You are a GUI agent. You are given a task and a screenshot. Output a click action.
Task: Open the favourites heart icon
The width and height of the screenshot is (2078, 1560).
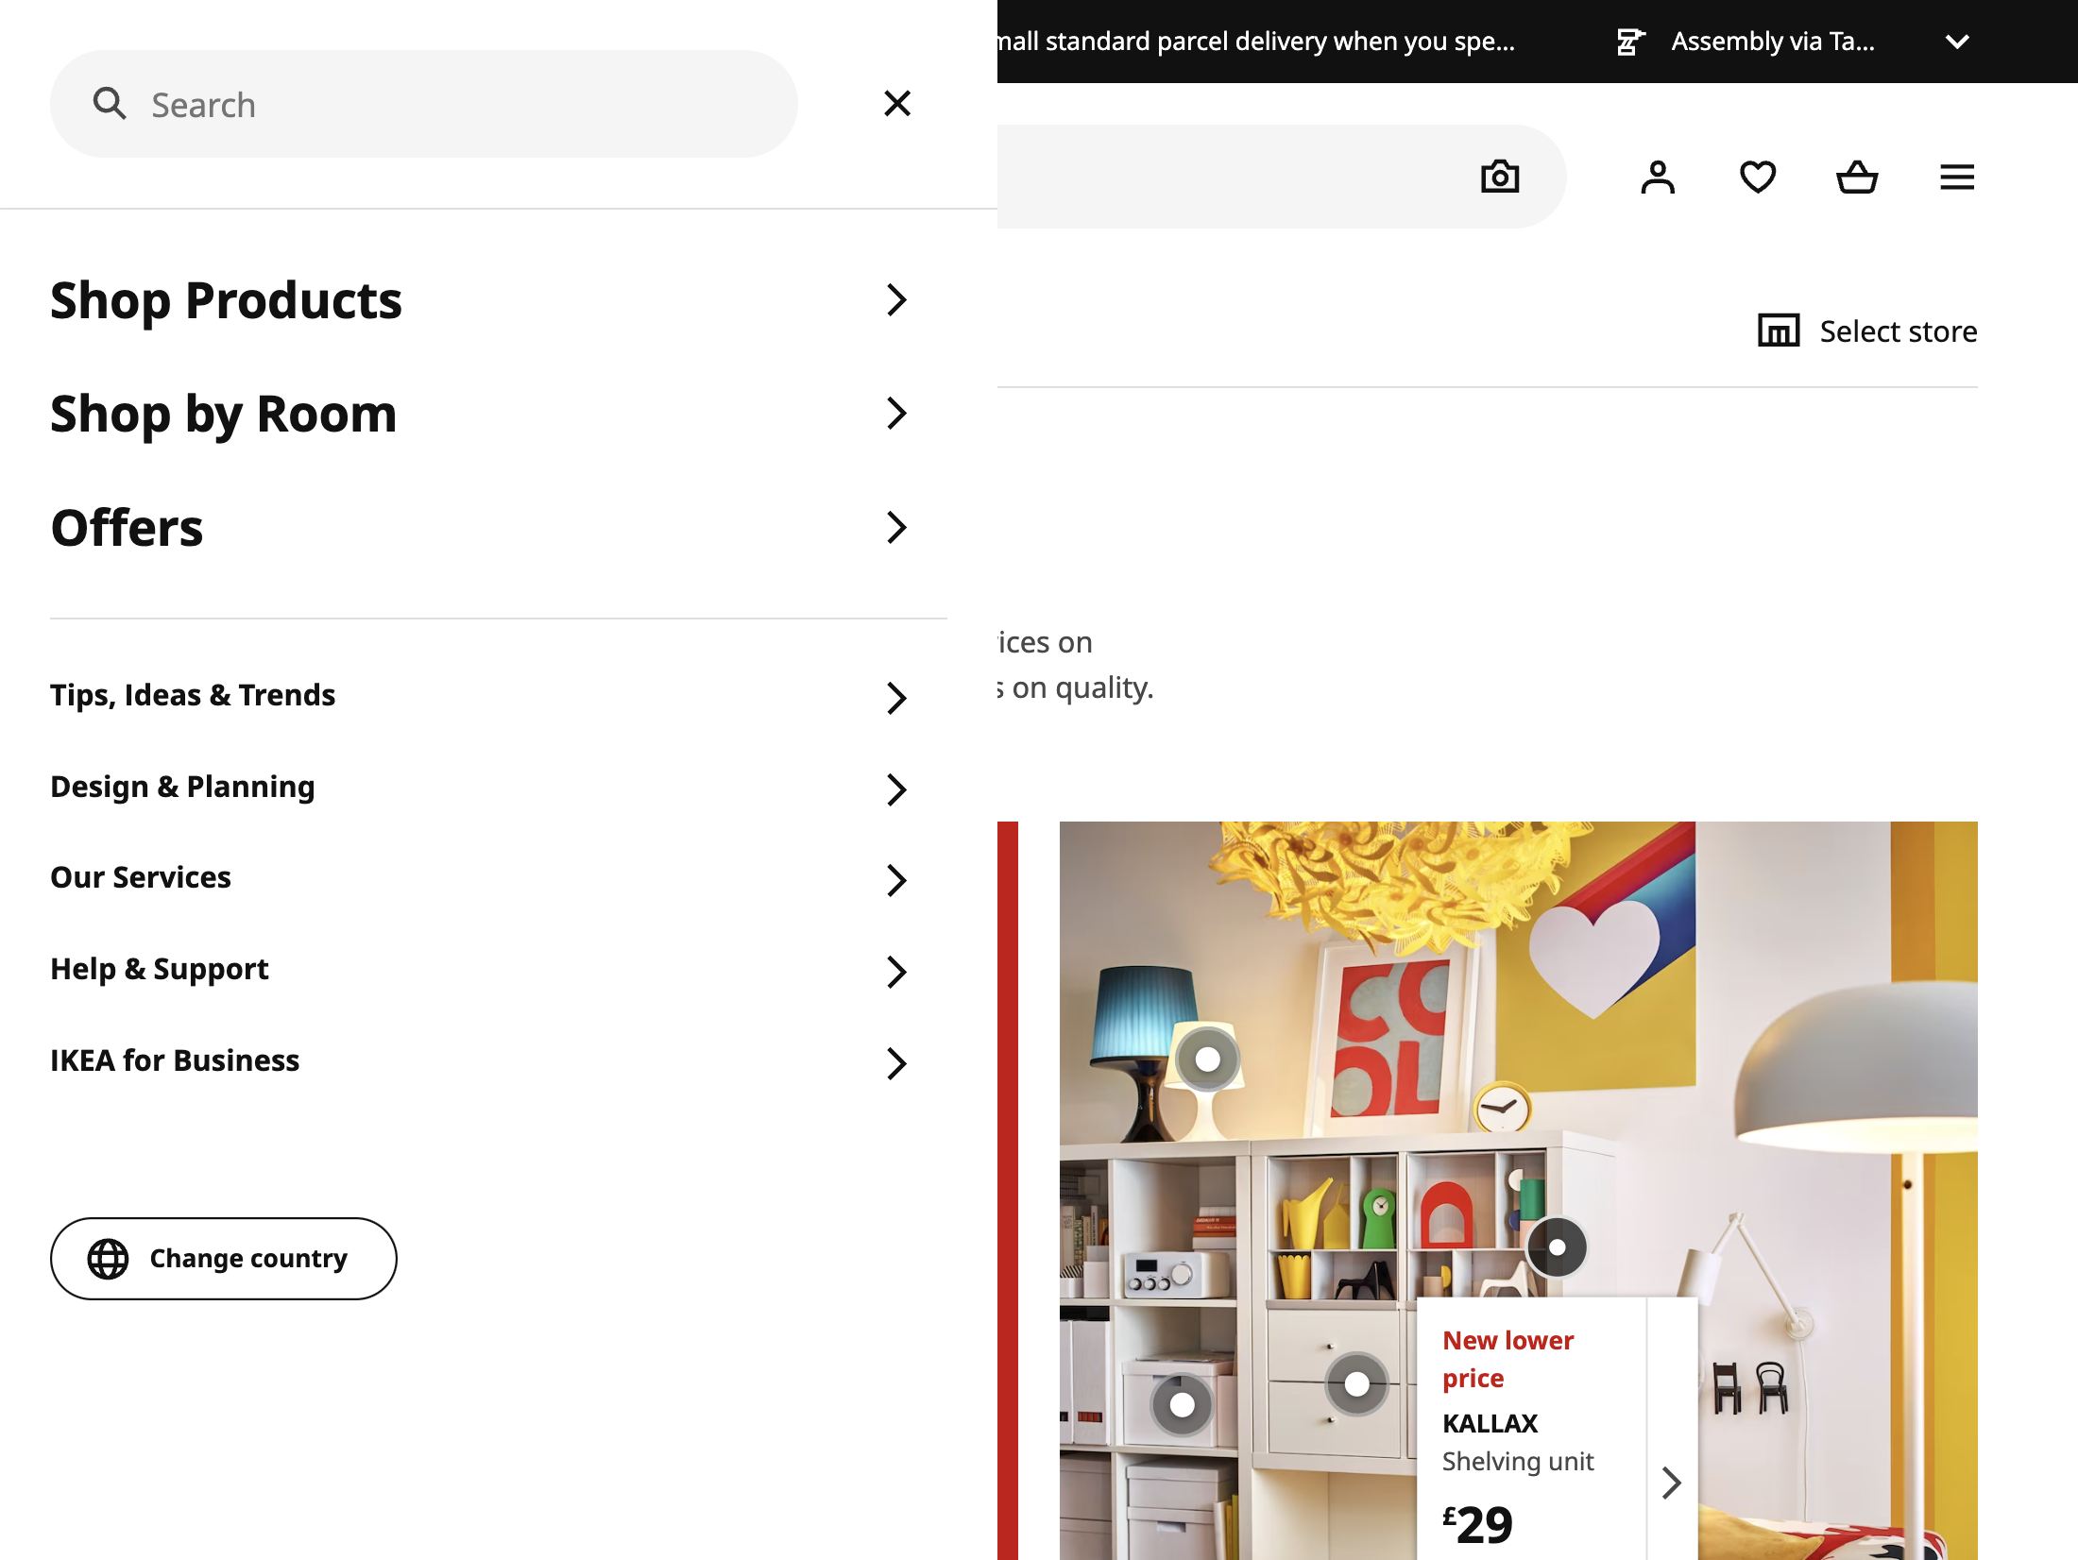(1758, 177)
